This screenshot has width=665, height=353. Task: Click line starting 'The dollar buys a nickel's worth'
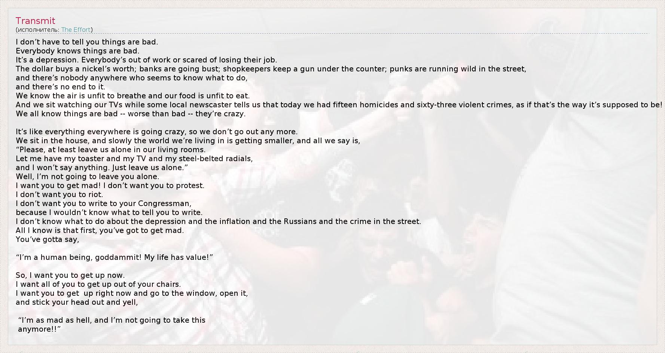click(x=271, y=69)
